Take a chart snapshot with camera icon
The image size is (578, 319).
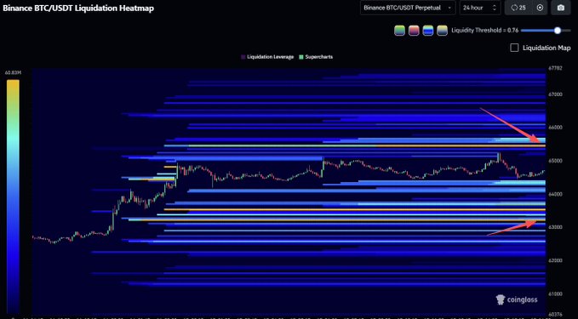[x=561, y=8]
